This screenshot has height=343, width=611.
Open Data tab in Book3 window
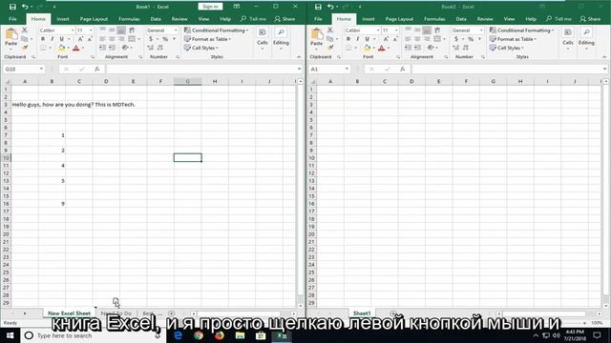[461, 19]
